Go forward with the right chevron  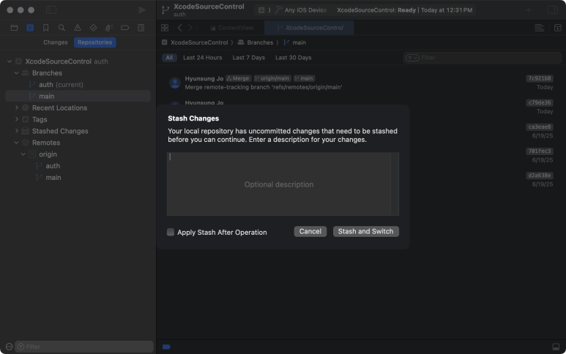[190, 28]
